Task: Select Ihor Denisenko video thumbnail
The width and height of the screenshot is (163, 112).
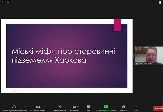Action: coord(149,56)
